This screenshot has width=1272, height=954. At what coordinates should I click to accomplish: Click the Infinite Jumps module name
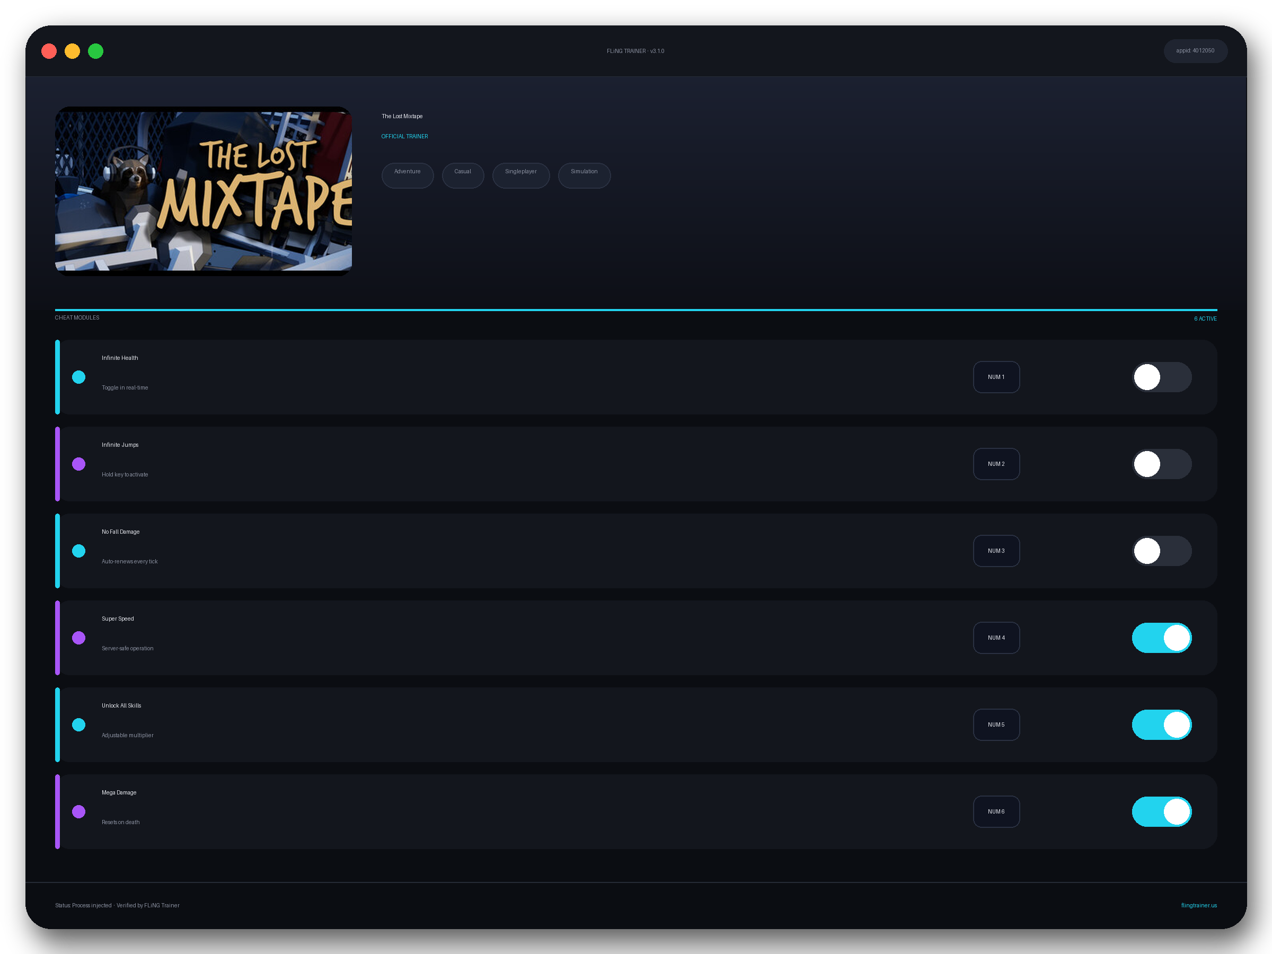120,445
